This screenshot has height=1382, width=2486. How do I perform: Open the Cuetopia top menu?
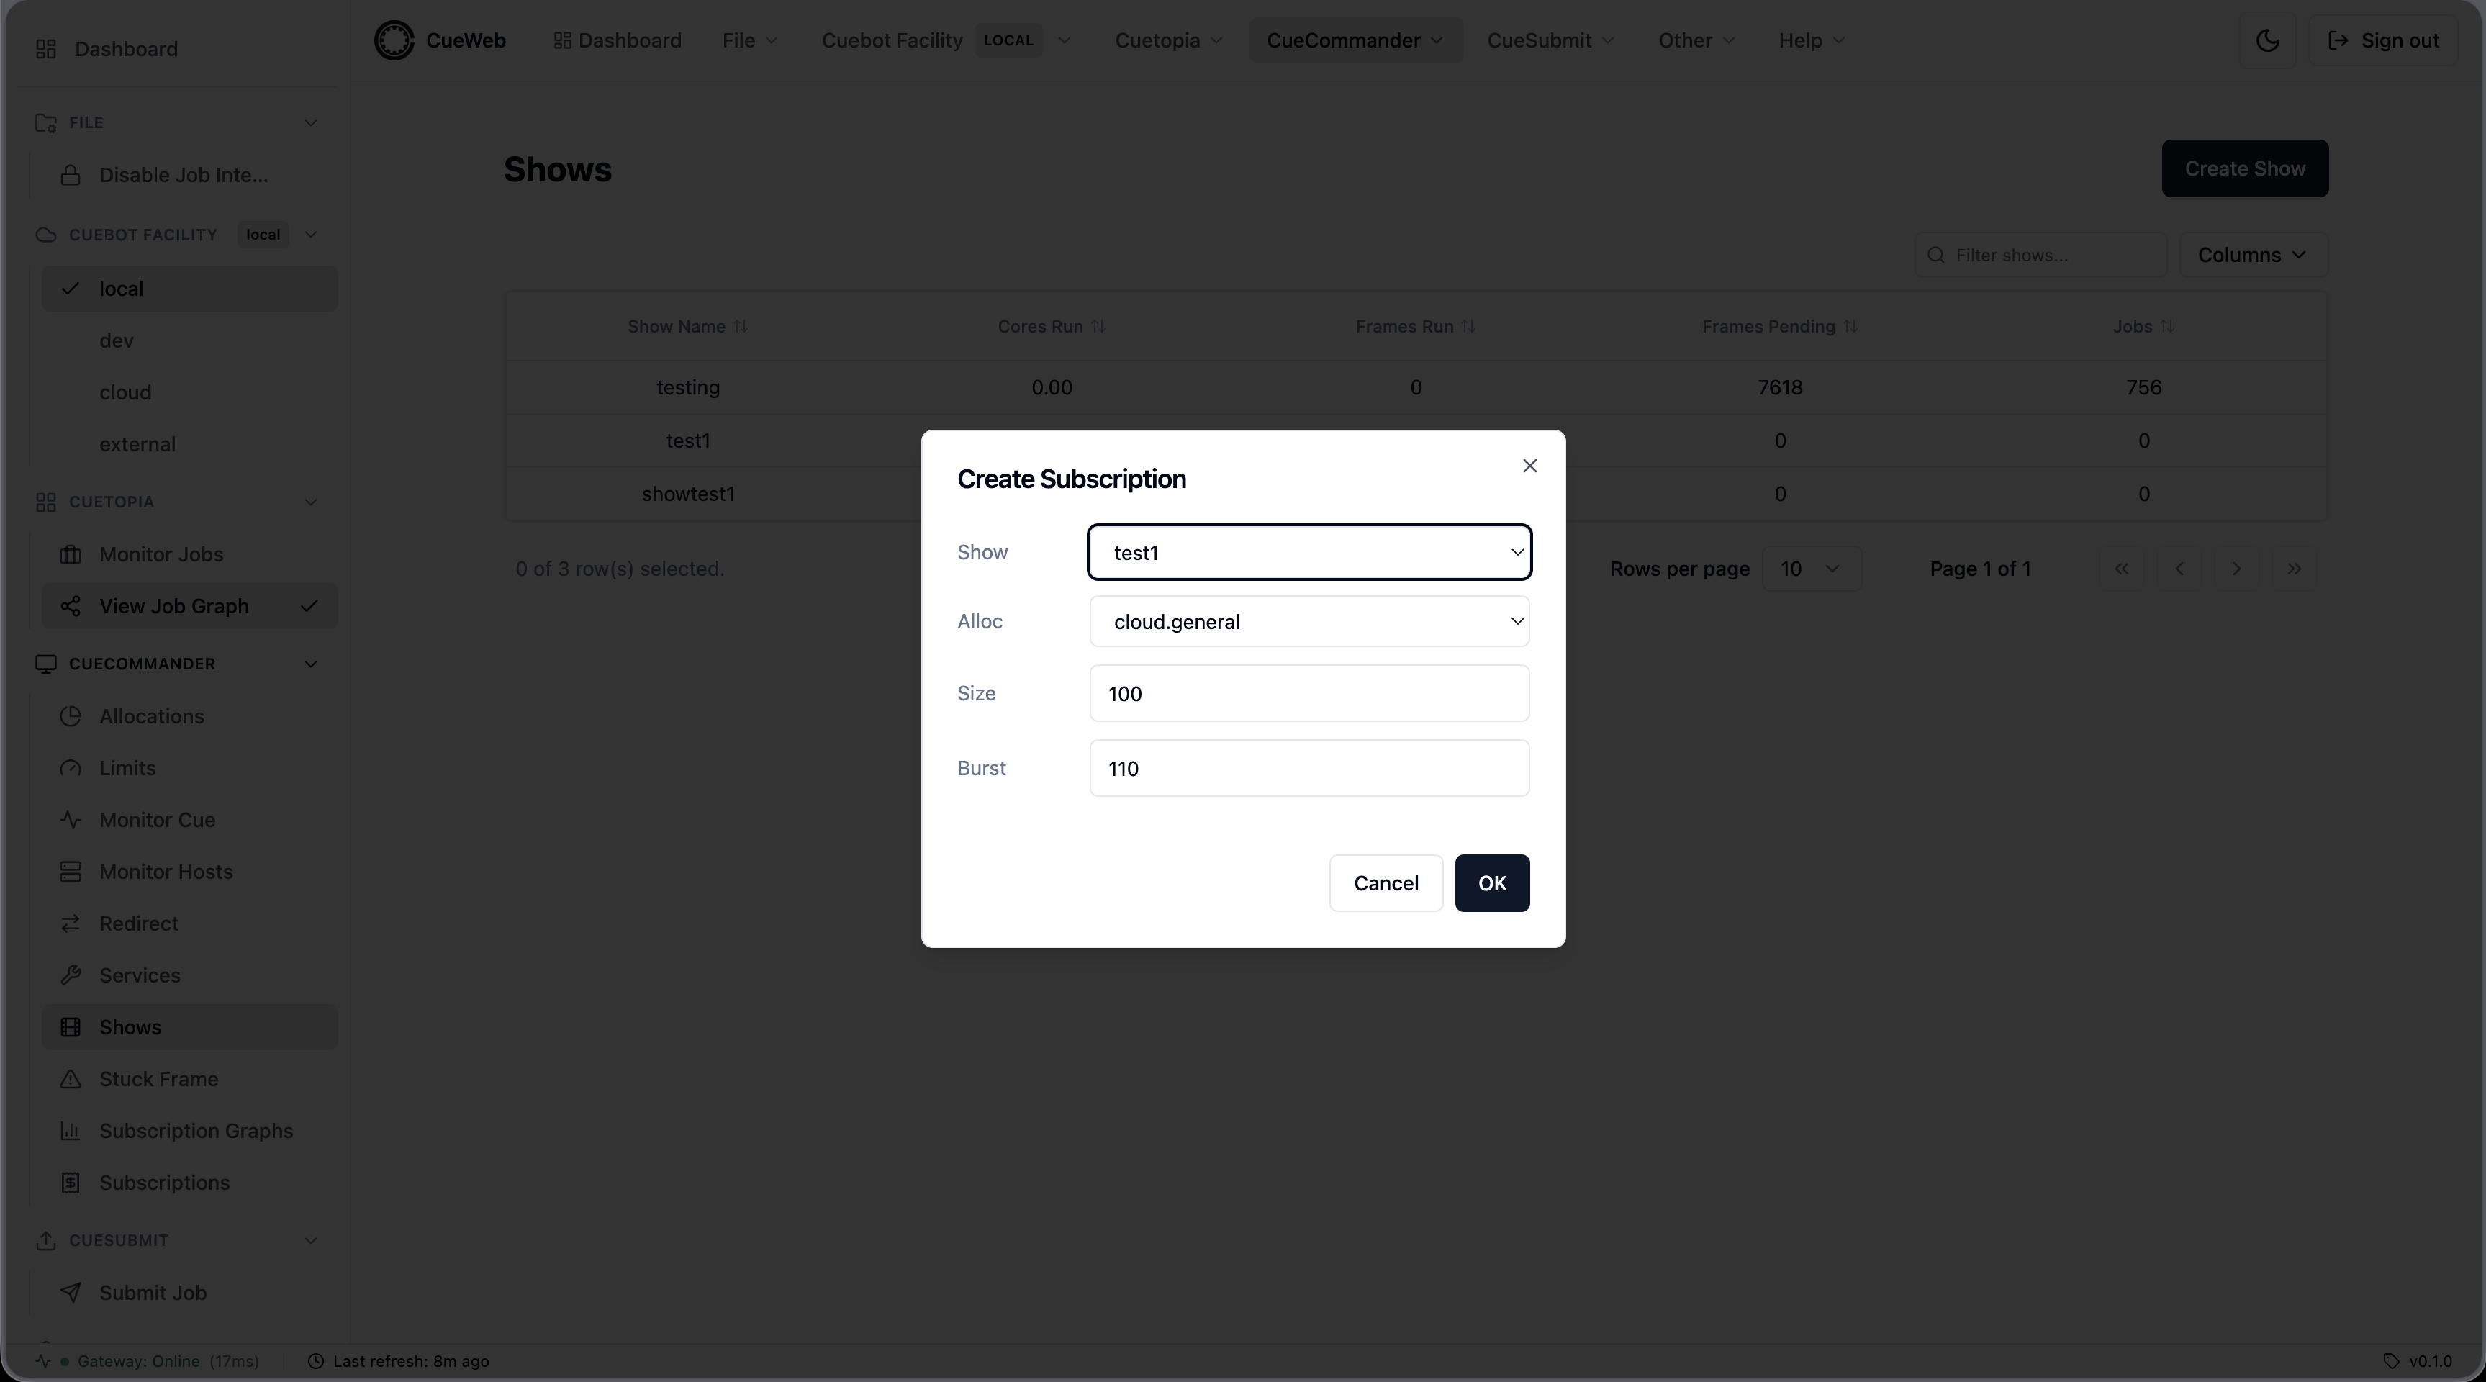pos(1169,40)
